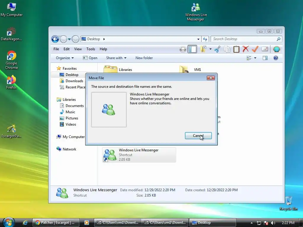303x227 pixels.
Task: Open the Organize dropdown
Action: 65,58
